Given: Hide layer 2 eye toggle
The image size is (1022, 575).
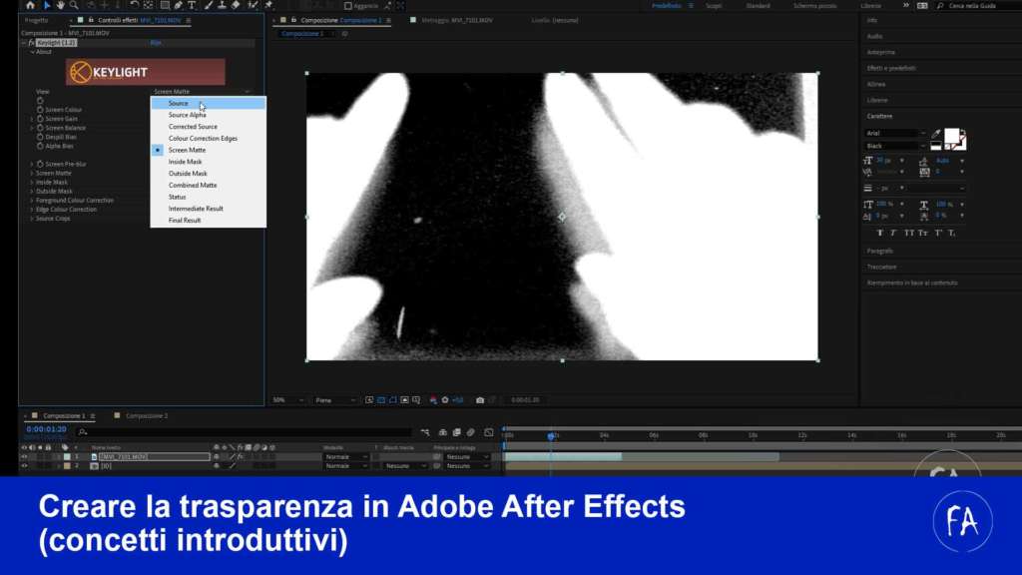Looking at the screenshot, I should point(24,466).
